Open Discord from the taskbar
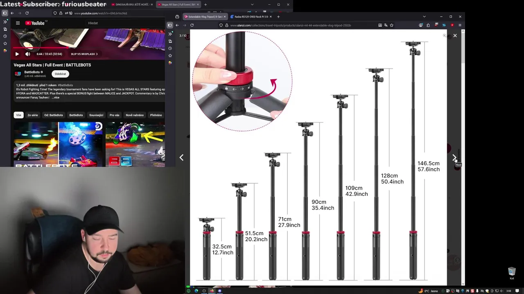Screen dimensions: 524x294 (219, 291)
